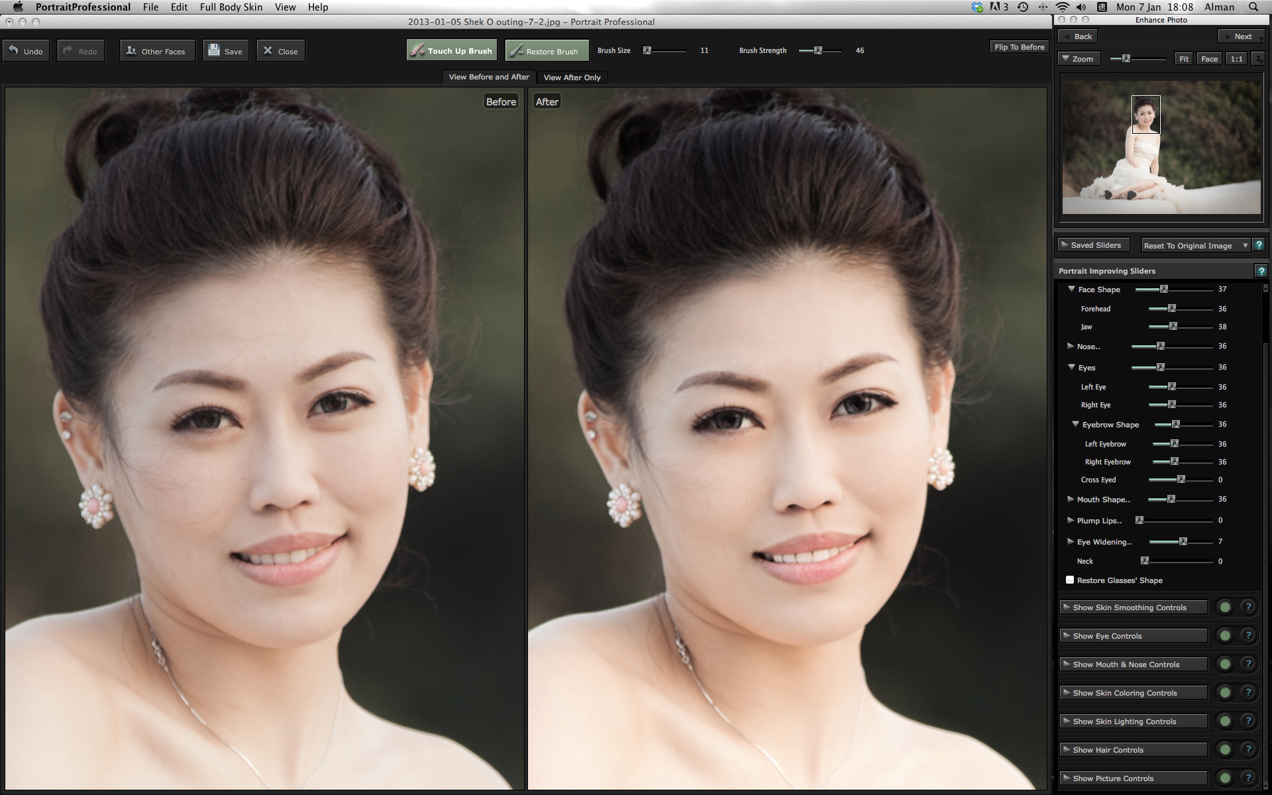Open the Apple menu
The image size is (1272, 795).
18,7
